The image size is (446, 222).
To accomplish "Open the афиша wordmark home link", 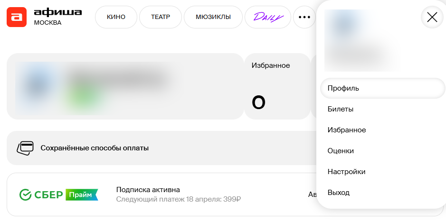I will click(x=58, y=12).
